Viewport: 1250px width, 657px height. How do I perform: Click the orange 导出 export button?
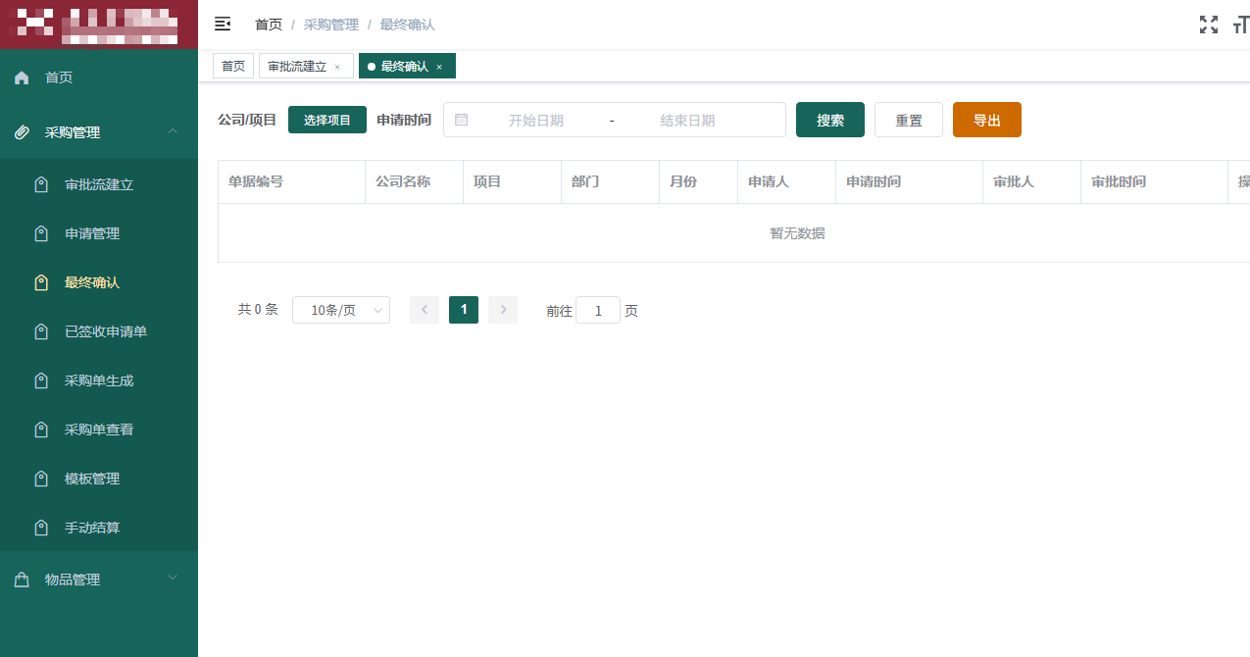pyautogui.click(x=986, y=119)
